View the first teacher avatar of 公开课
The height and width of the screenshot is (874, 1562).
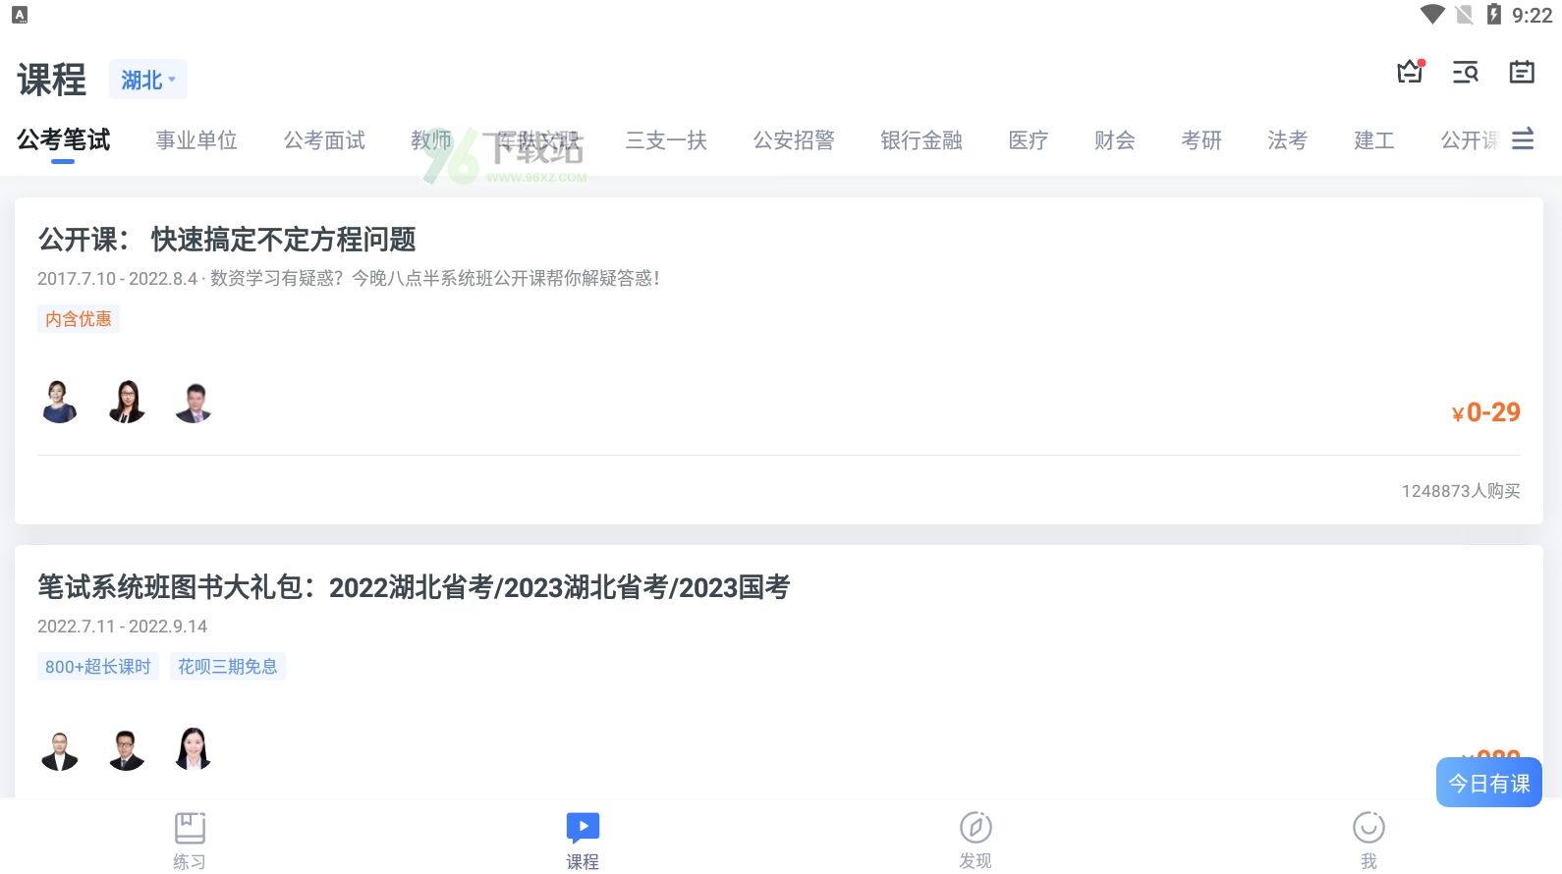click(60, 402)
